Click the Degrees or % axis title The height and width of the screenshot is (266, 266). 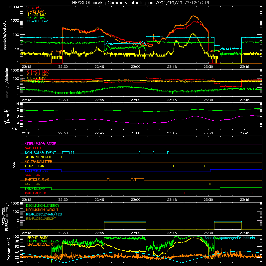tap(9, 249)
